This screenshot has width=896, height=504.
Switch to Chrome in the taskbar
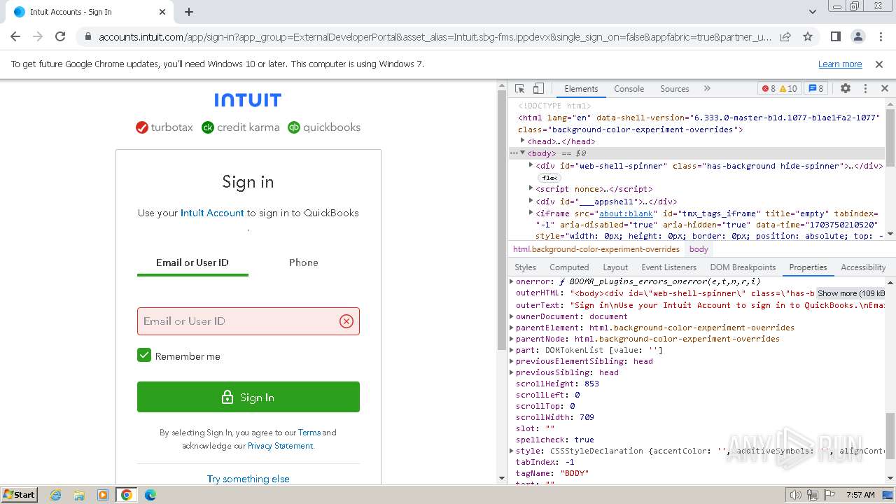(x=126, y=495)
